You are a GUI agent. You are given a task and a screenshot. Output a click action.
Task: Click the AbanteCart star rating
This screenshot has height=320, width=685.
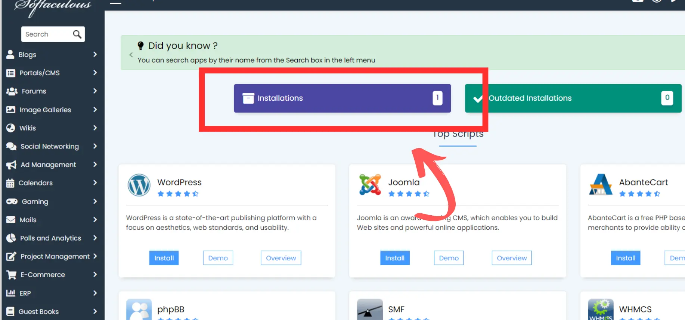coord(640,194)
